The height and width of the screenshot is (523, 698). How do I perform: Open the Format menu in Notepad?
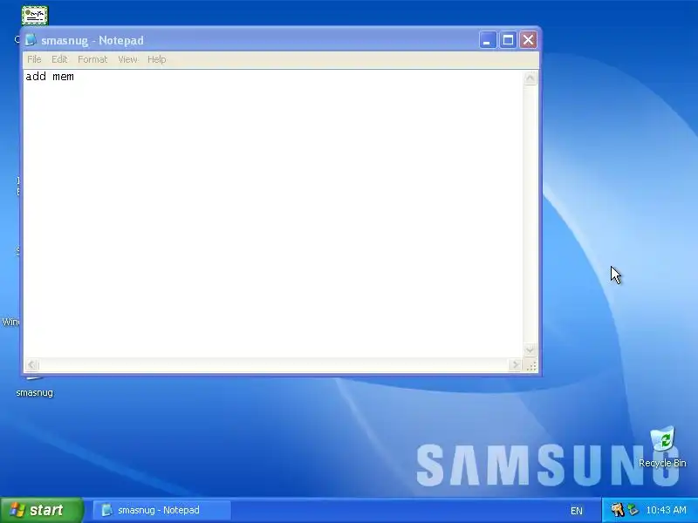92,59
